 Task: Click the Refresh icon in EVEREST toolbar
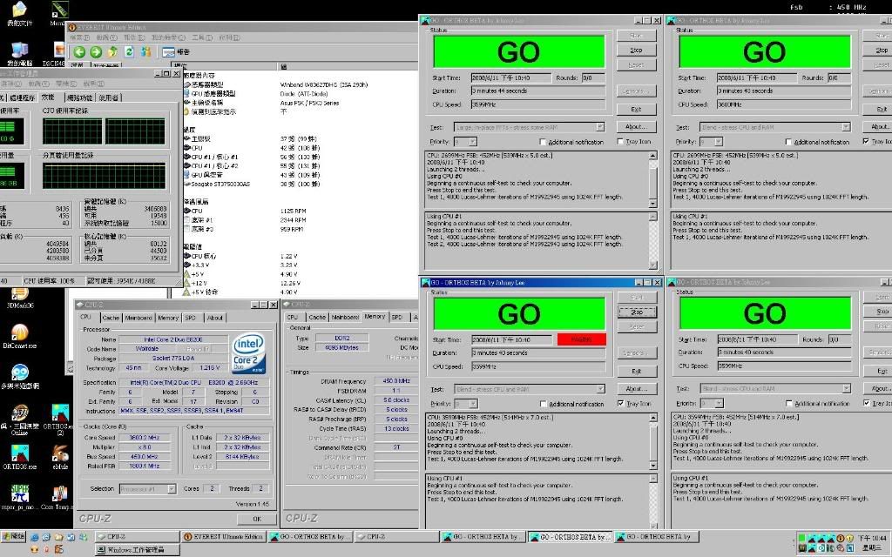(x=129, y=51)
